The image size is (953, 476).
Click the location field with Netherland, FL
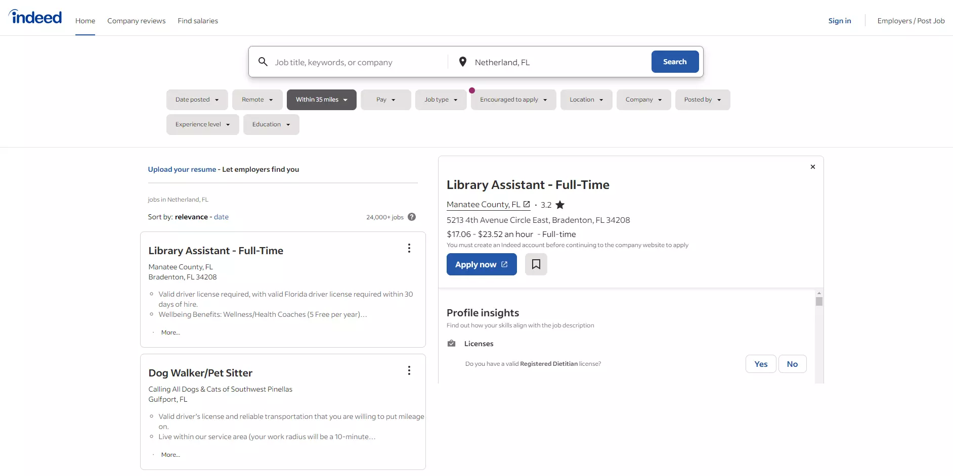559,62
